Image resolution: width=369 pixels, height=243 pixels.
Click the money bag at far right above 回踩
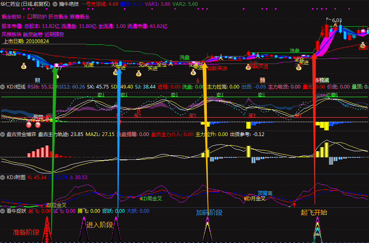tap(363, 45)
